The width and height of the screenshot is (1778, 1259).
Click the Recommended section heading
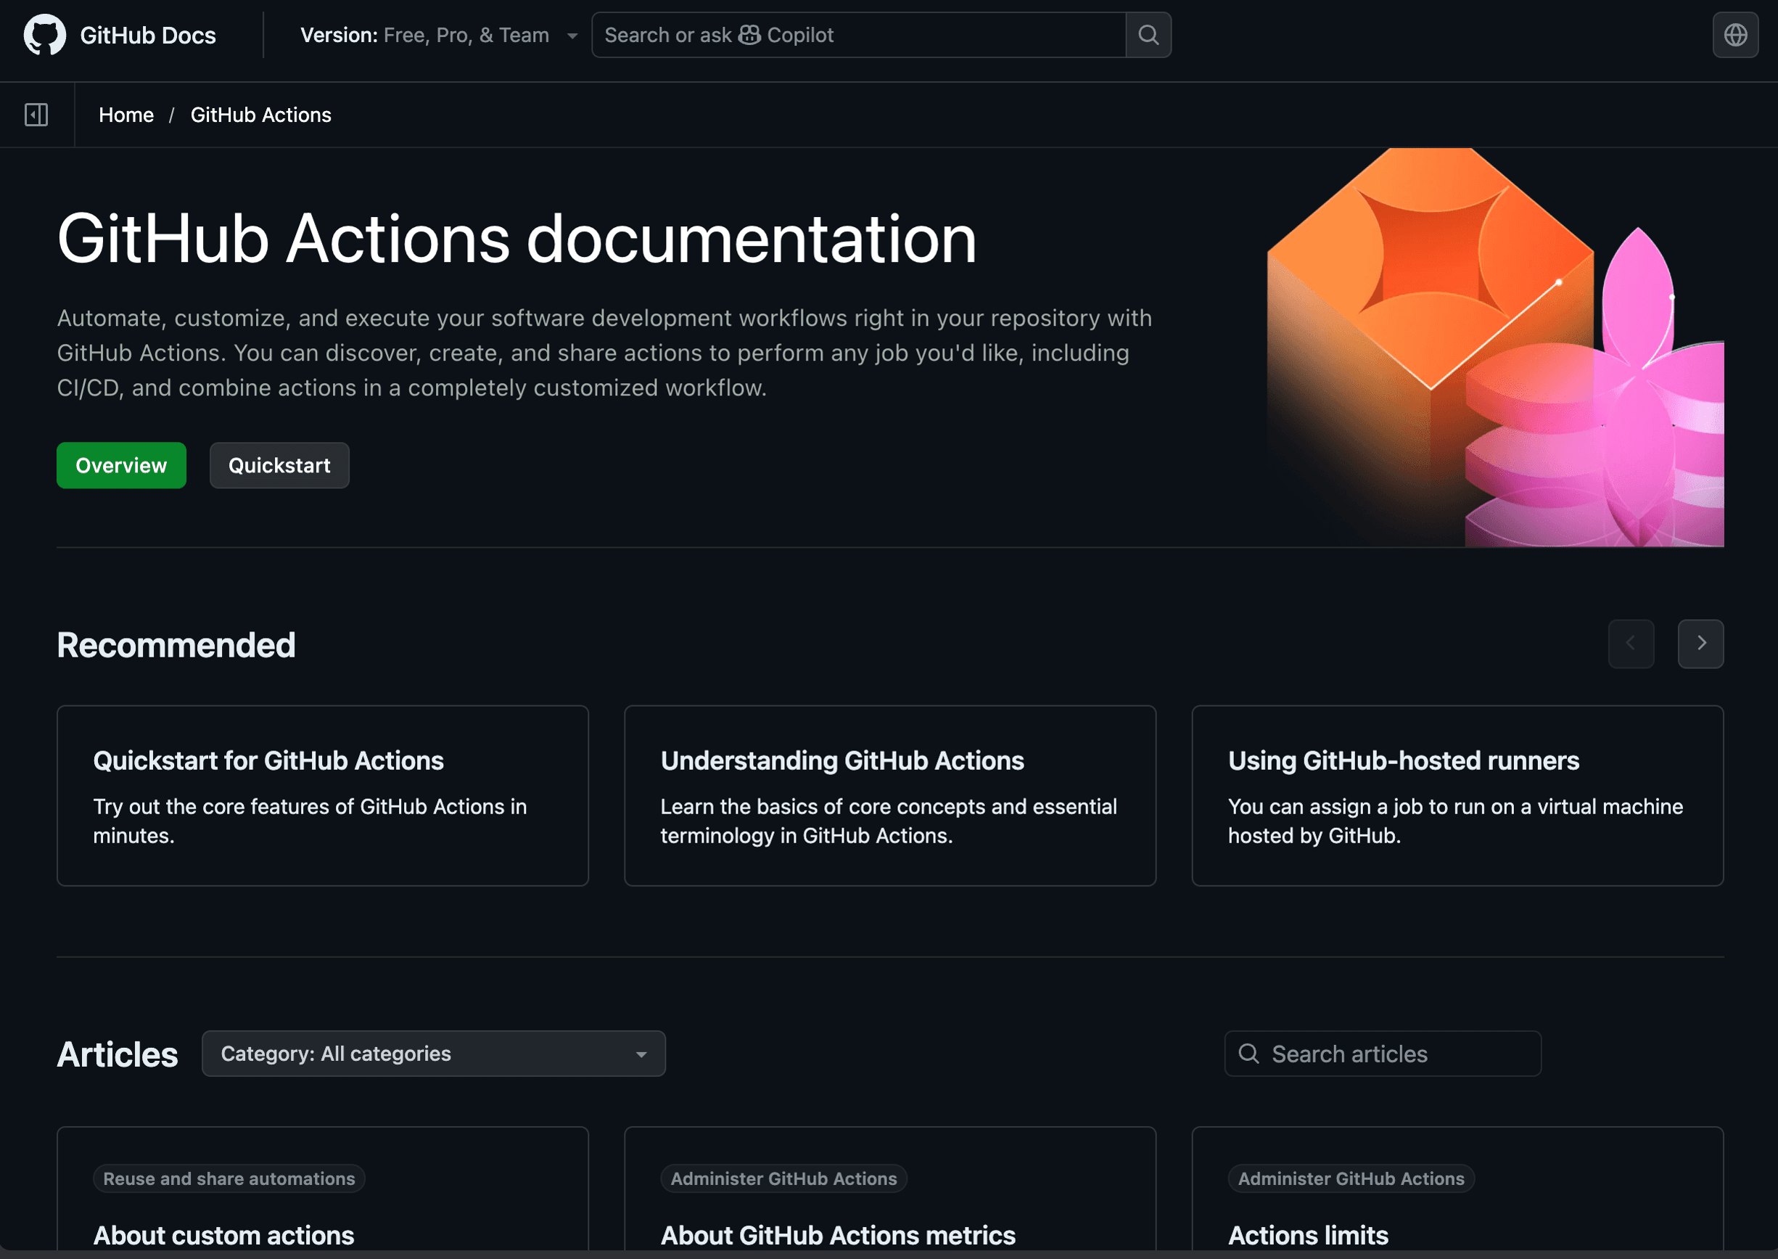(176, 645)
